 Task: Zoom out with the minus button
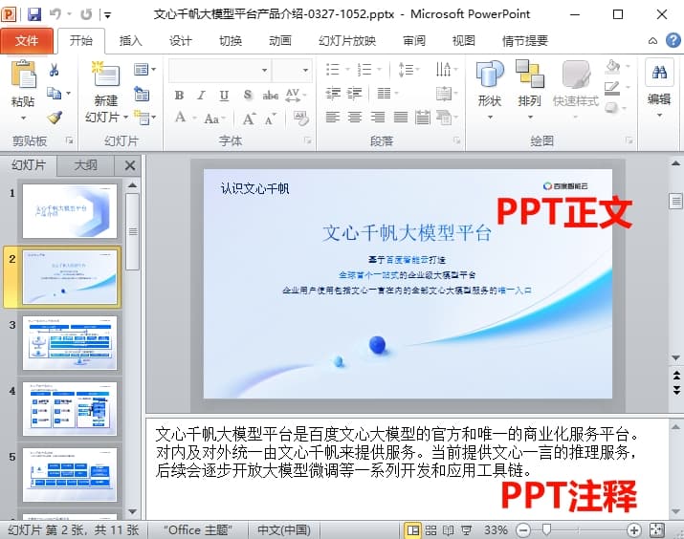tap(523, 530)
